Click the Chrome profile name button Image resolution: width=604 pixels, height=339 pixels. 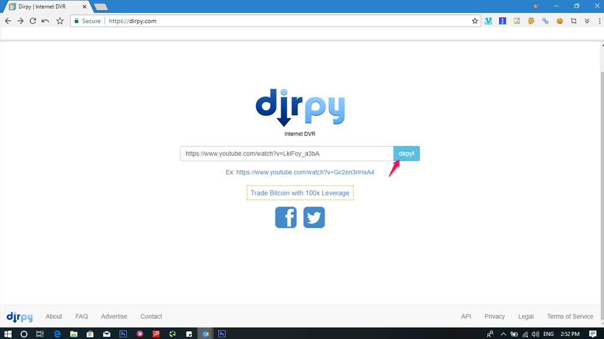pyautogui.click(x=536, y=6)
